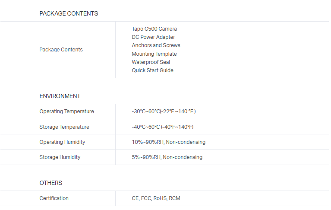The height and width of the screenshot is (210, 331).
Task: Select the 5%~90%RH humidity value
Action: [x=167, y=157]
